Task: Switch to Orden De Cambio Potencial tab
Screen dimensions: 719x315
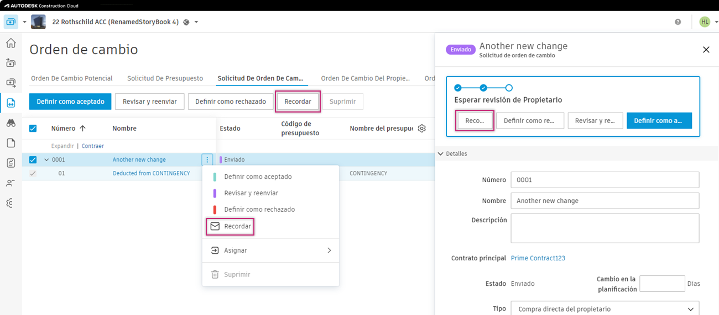Action: click(72, 78)
